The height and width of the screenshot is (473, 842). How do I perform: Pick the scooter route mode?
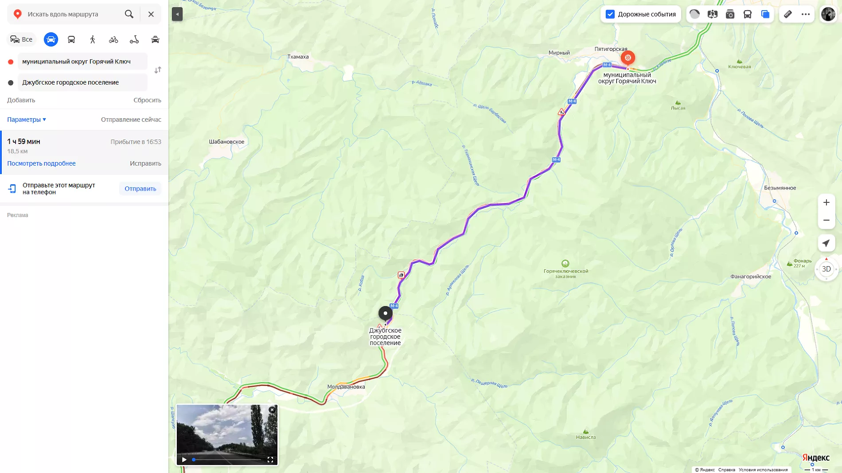134,39
